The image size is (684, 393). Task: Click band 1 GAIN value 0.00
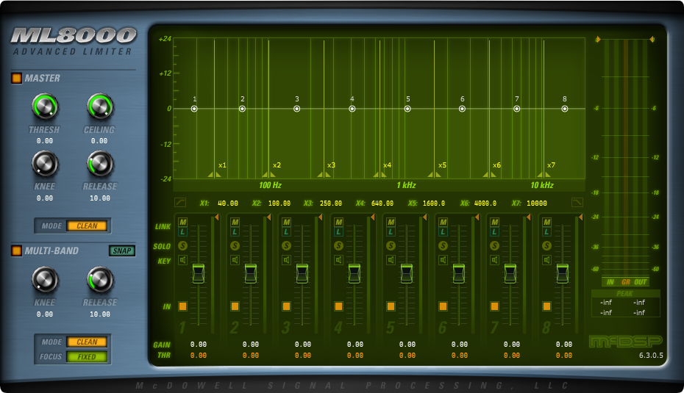[199, 345]
